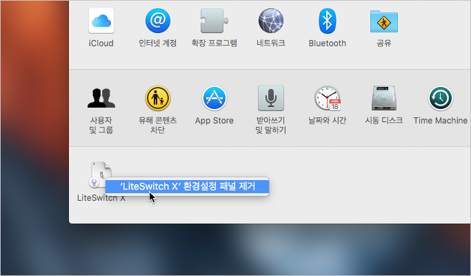Open Dictation & Speech (받아쓰기 및 말하기)

click(270, 98)
